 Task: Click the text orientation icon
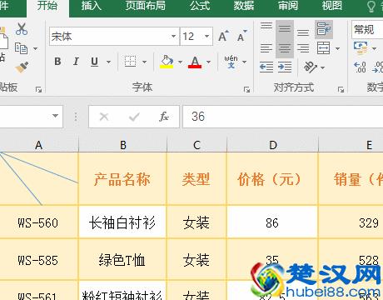pyautogui.click(x=311, y=67)
